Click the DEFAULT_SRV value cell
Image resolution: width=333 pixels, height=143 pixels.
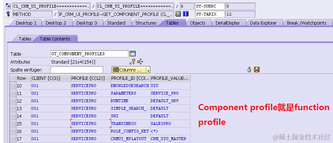pyautogui.click(x=170, y=101)
